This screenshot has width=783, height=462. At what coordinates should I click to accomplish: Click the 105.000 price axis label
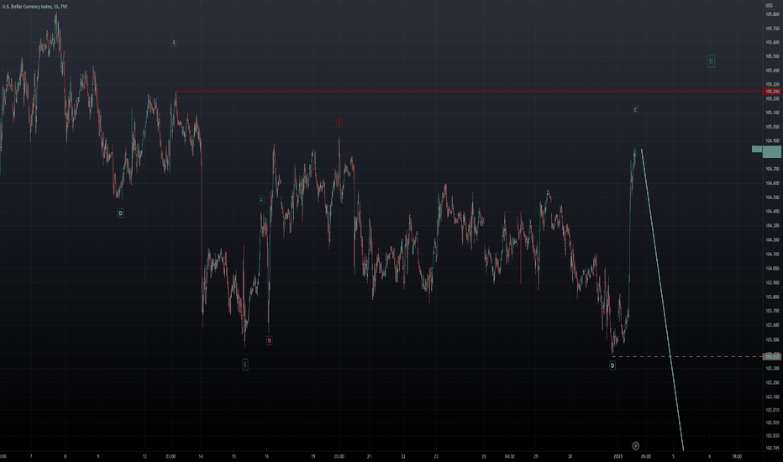(773, 127)
